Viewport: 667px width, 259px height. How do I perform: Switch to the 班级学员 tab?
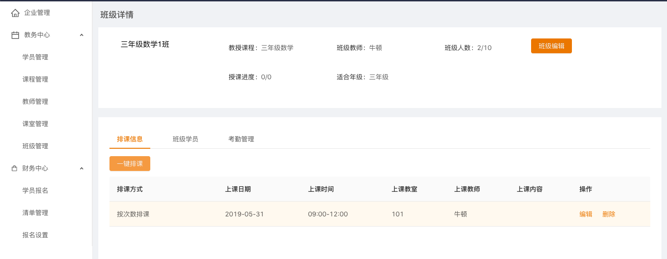pyautogui.click(x=186, y=139)
